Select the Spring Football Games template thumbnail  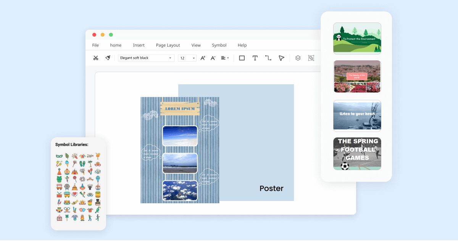click(x=357, y=153)
